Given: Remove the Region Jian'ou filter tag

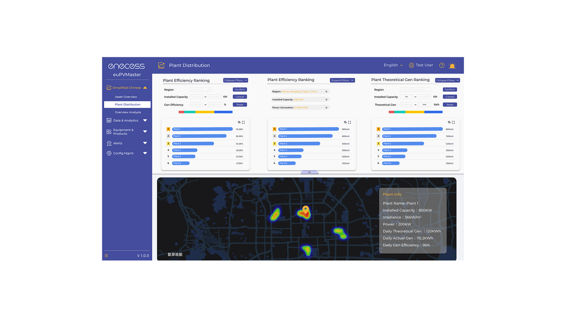Looking at the screenshot, I should point(326,92).
